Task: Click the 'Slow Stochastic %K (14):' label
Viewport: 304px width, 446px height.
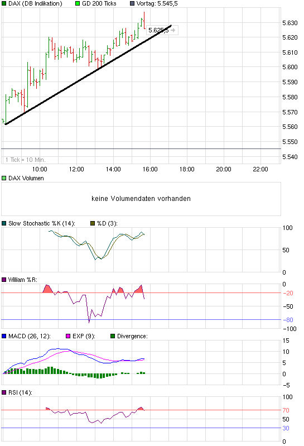Action: [42, 223]
